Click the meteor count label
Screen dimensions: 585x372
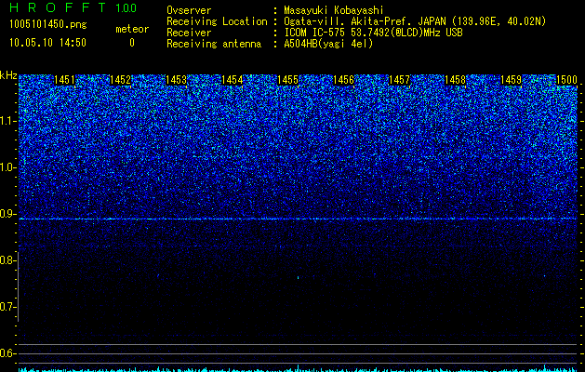point(132,29)
